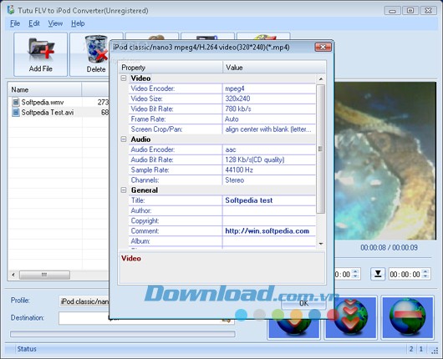Click the Tutu FLV converter title icon
Screen dimensions: 443x359
point(11,10)
